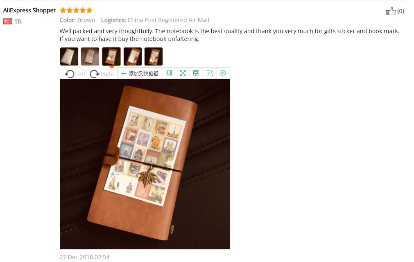The width and height of the screenshot is (414, 262).
Task: Like this review with thumbs-up icon
Action: 391,11
